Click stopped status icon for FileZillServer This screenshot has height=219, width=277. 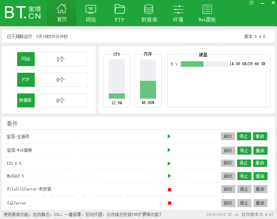[x=170, y=190]
